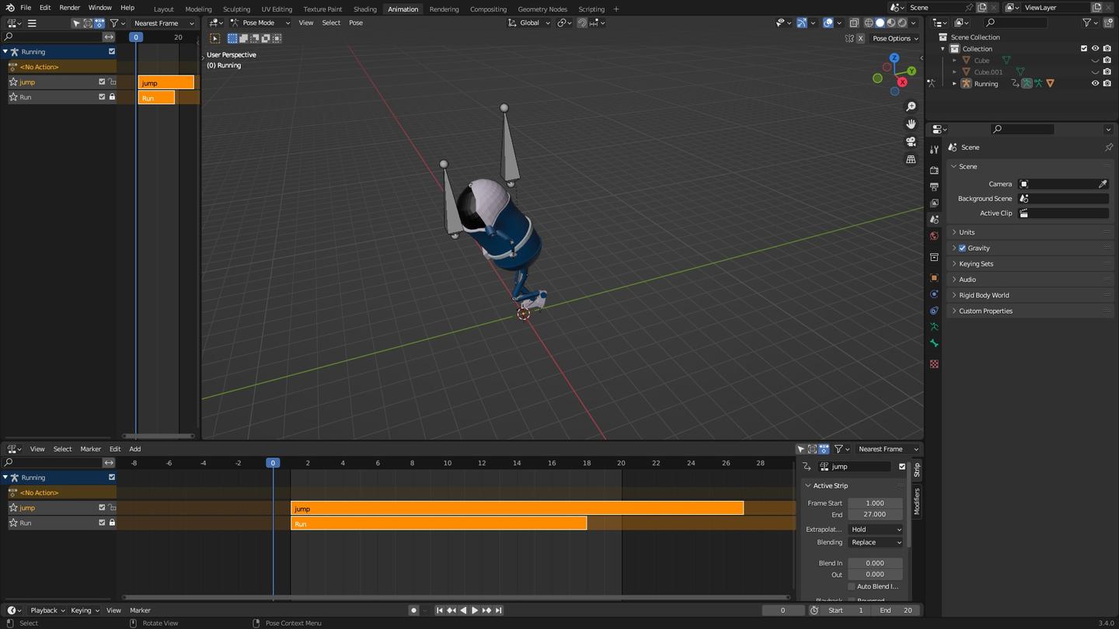Switch orthographic/perspective with the grid icon
The height and width of the screenshot is (629, 1119).
[911, 160]
